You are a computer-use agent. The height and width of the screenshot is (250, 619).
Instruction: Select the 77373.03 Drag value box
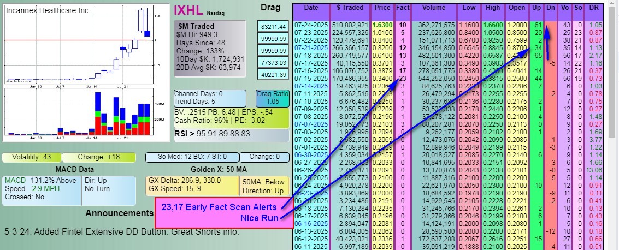(x=274, y=63)
